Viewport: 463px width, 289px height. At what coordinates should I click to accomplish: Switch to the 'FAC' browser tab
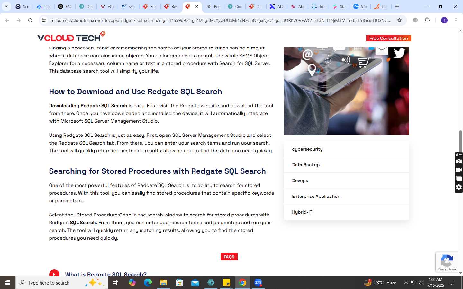pyautogui.click(x=65, y=6)
